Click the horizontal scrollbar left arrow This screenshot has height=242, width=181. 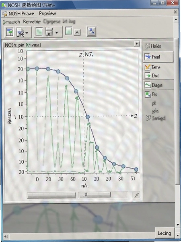click(x=6, y=236)
